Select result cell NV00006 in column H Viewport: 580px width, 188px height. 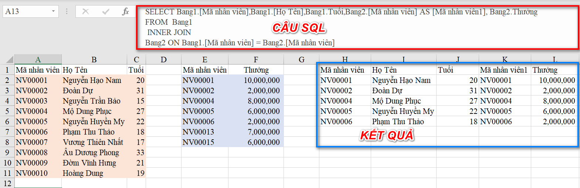pos(345,122)
